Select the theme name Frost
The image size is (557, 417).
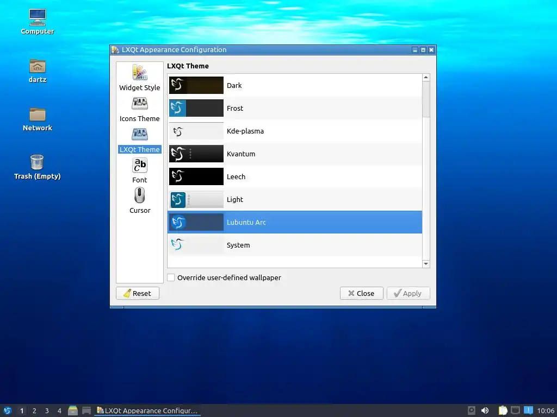pyautogui.click(x=235, y=108)
